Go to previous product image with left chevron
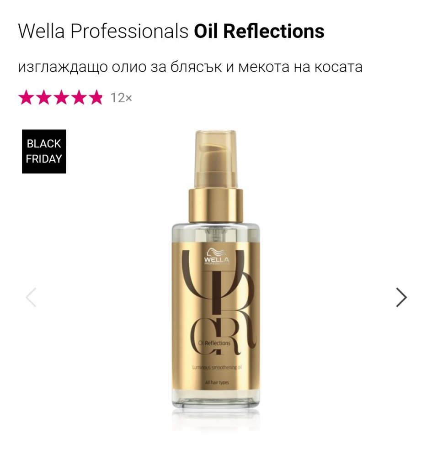Viewport: 432px width, 474px height. [31, 297]
